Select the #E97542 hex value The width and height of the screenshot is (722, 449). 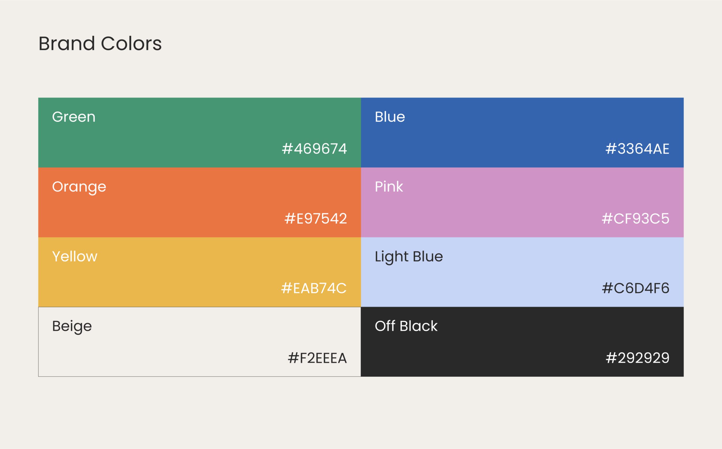coord(316,218)
